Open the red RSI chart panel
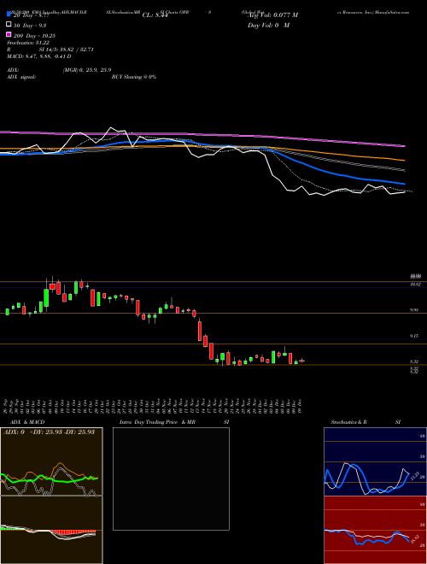Image resolution: width=427 pixels, height=564 pixels. click(x=375, y=530)
